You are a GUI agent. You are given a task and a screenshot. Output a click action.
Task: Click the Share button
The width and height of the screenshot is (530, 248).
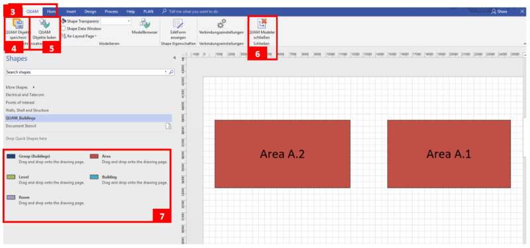[x=500, y=11]
